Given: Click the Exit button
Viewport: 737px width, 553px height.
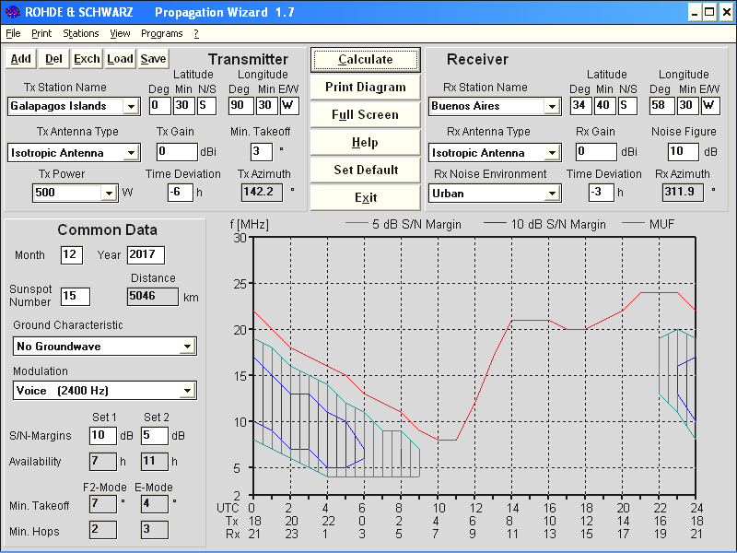Looking at the screenshot, I should 365,197.
